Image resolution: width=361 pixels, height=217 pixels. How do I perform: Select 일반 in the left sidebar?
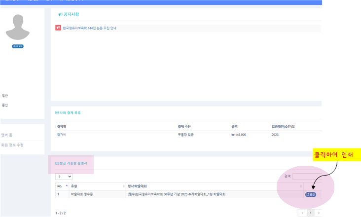click(5, 96)
